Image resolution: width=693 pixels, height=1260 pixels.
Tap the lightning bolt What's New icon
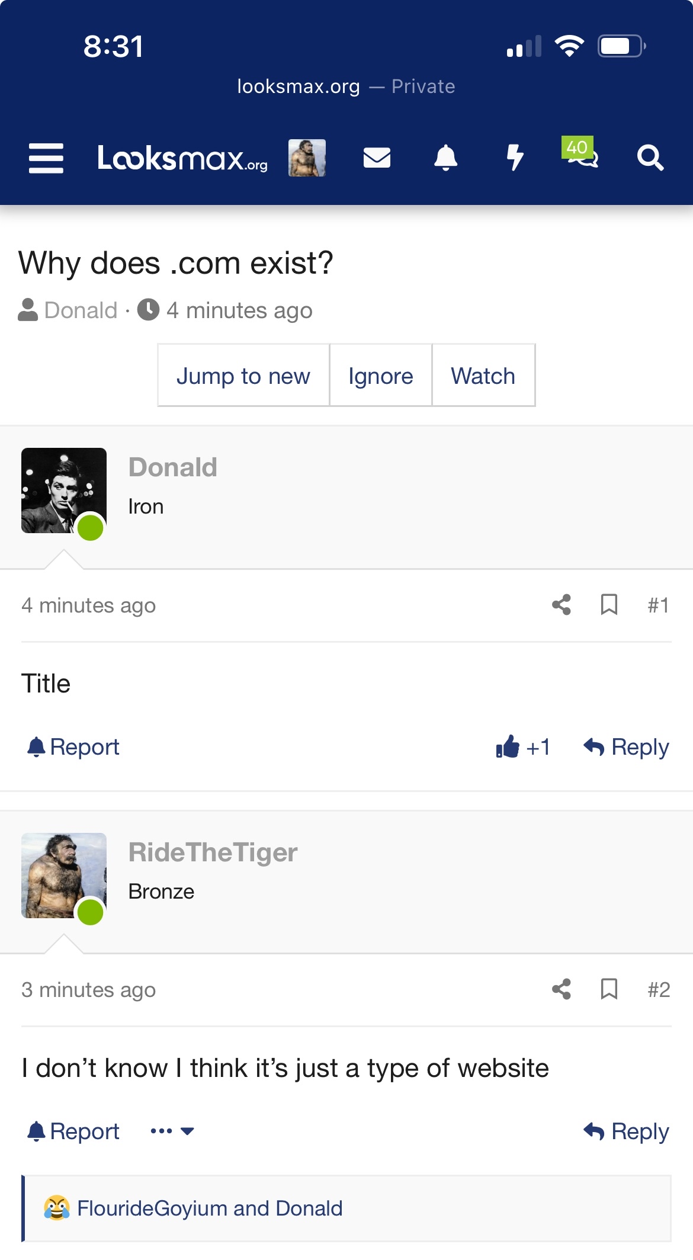(515, 158)
